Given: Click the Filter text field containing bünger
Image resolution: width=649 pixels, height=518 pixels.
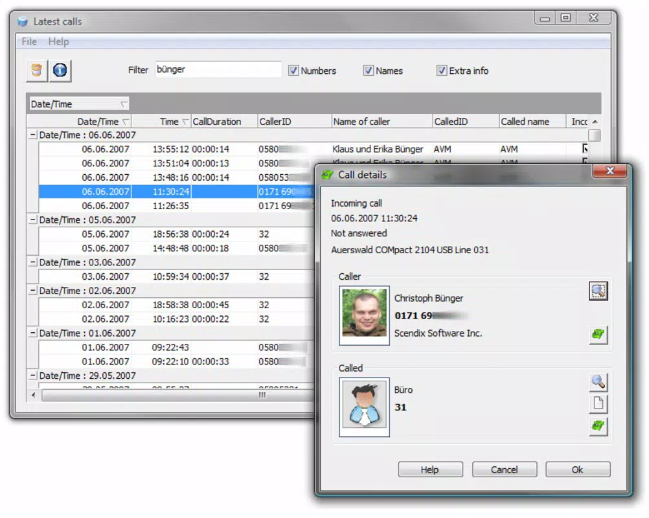Looking at the screenshot, I should tap(218, 69).
